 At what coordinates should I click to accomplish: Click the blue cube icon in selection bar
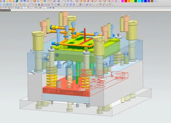(18, 8)
